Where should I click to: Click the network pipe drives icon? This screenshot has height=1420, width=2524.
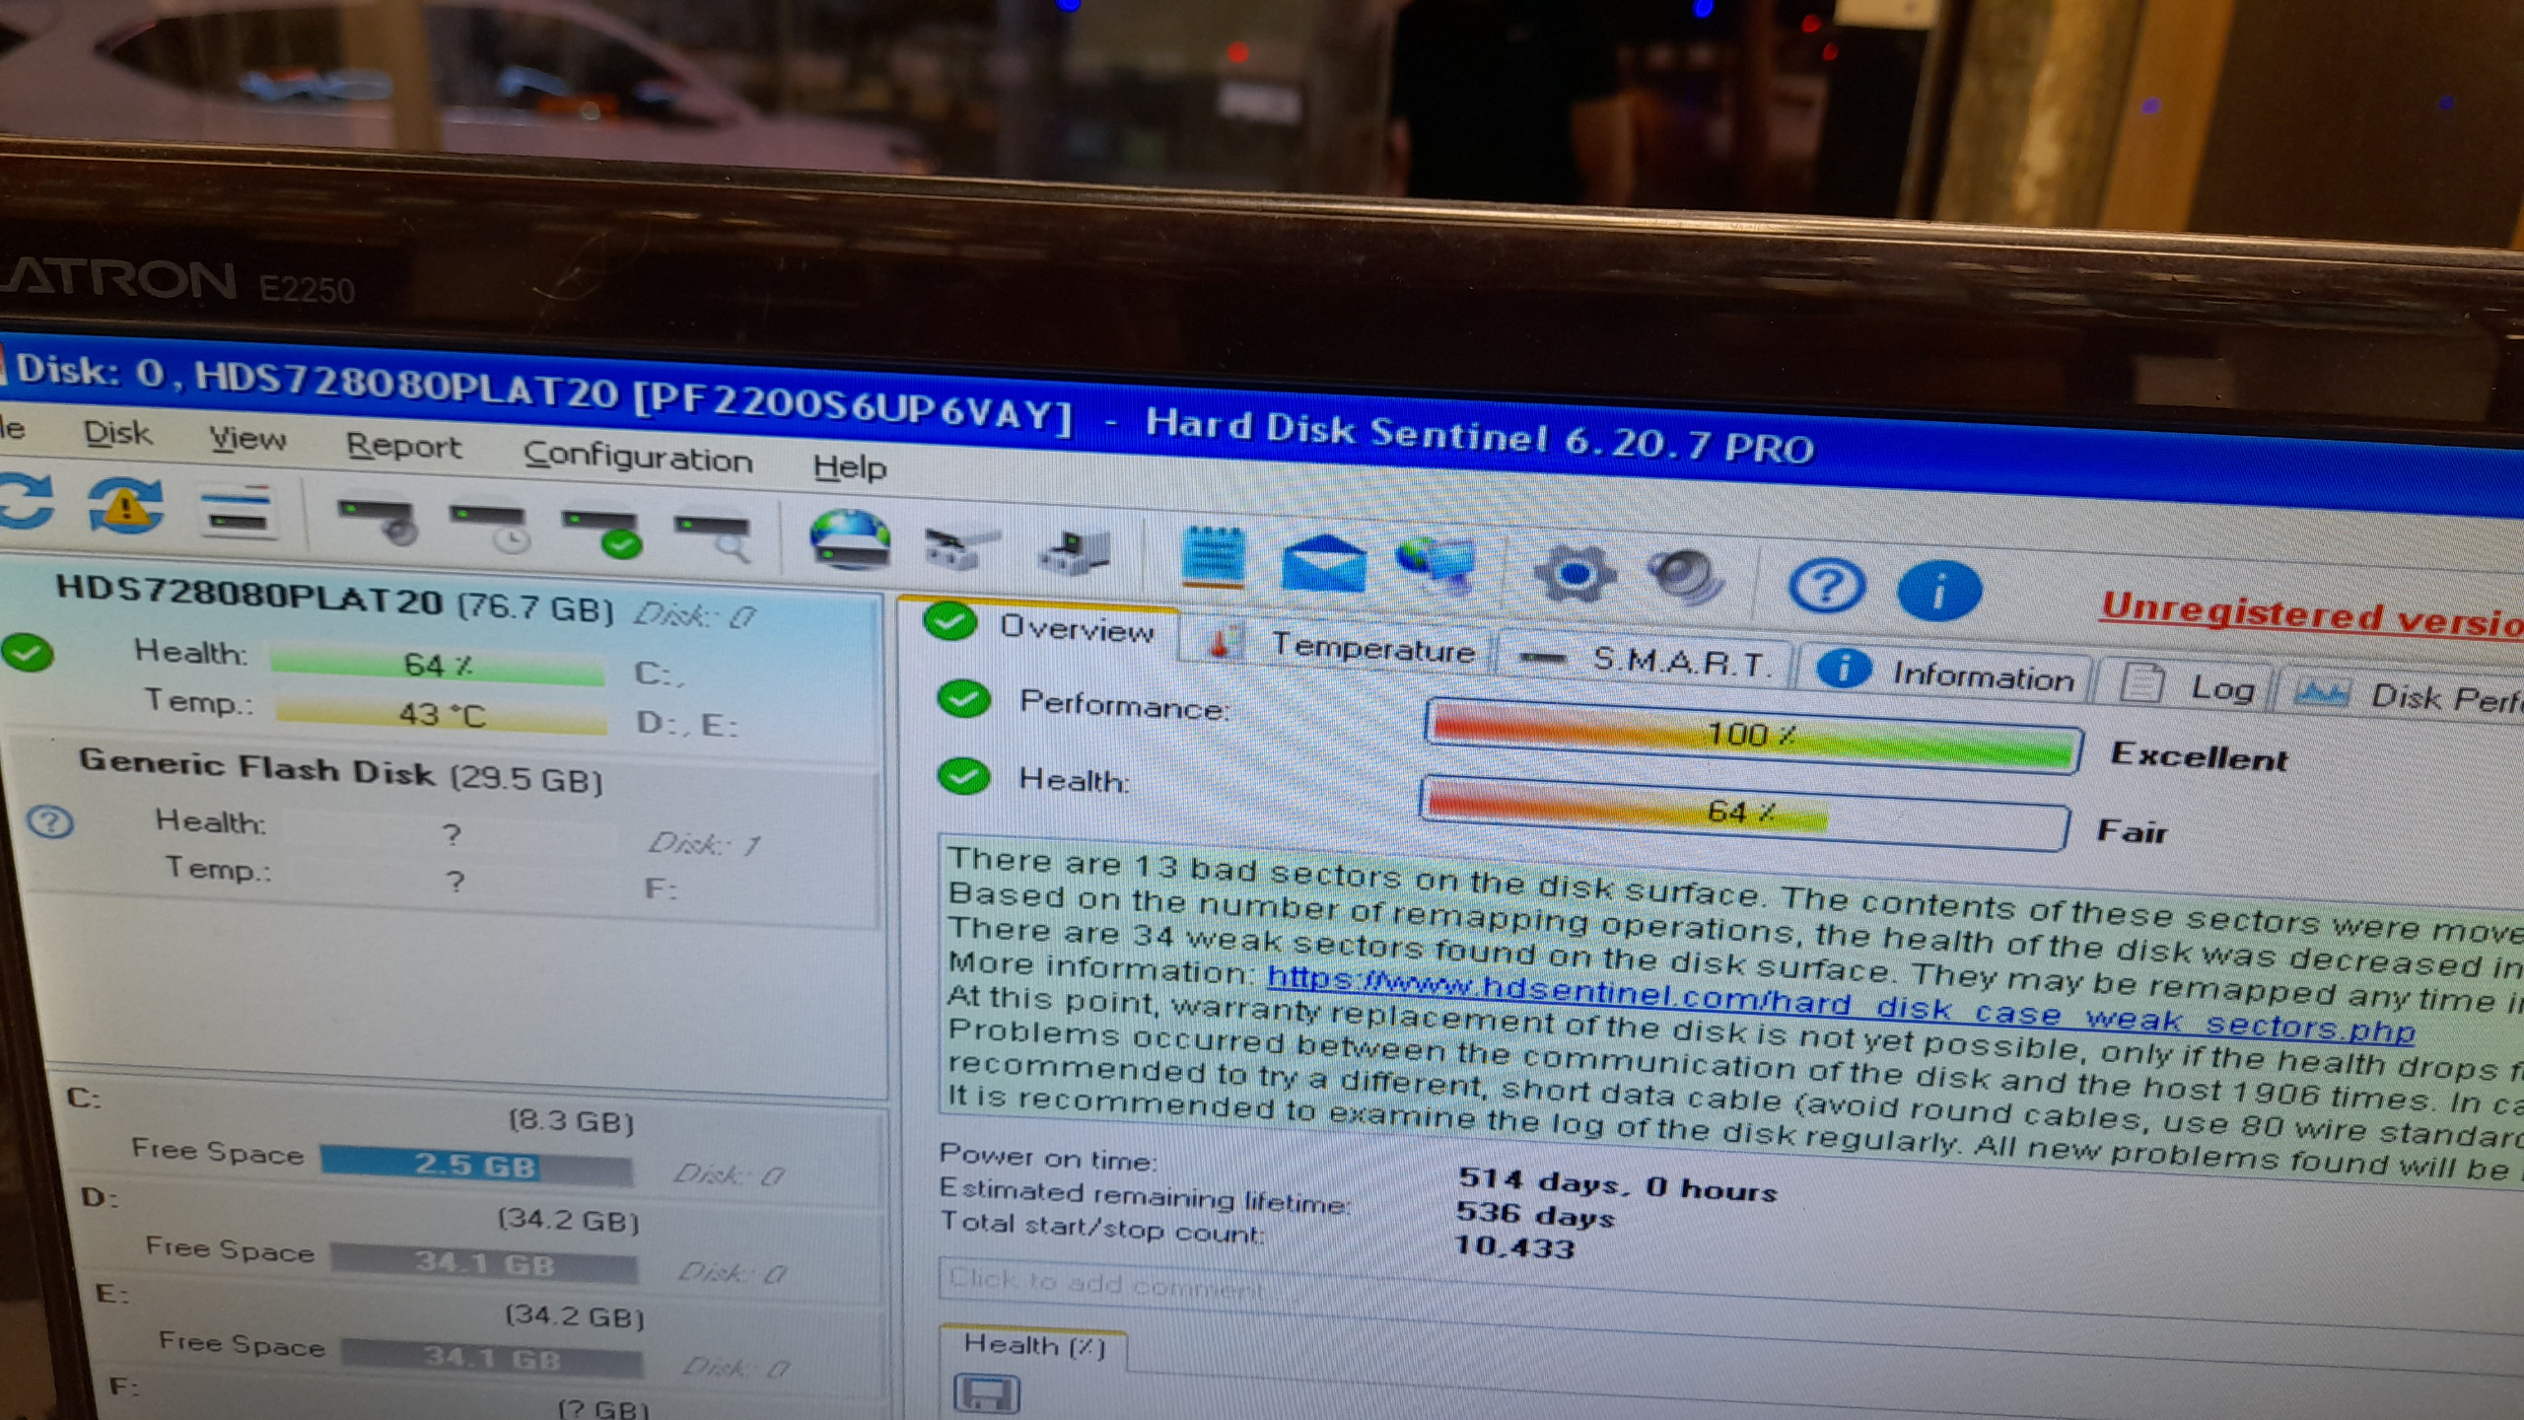point(961,548)
